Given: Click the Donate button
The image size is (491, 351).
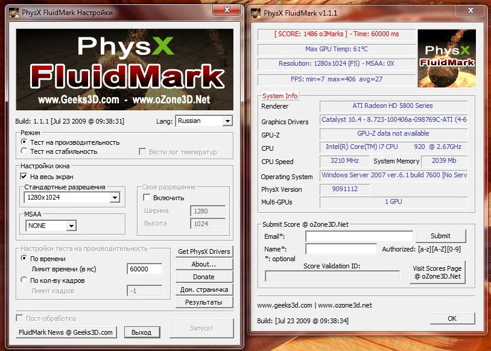Looking at the screenshot, I should [x=204, y=277].
